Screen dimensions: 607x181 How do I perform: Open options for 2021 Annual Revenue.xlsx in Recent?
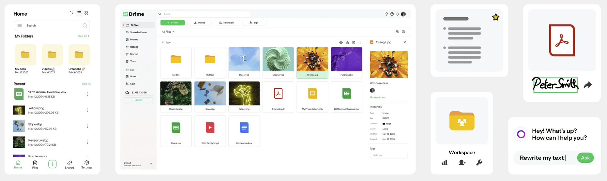pos(87,94)
